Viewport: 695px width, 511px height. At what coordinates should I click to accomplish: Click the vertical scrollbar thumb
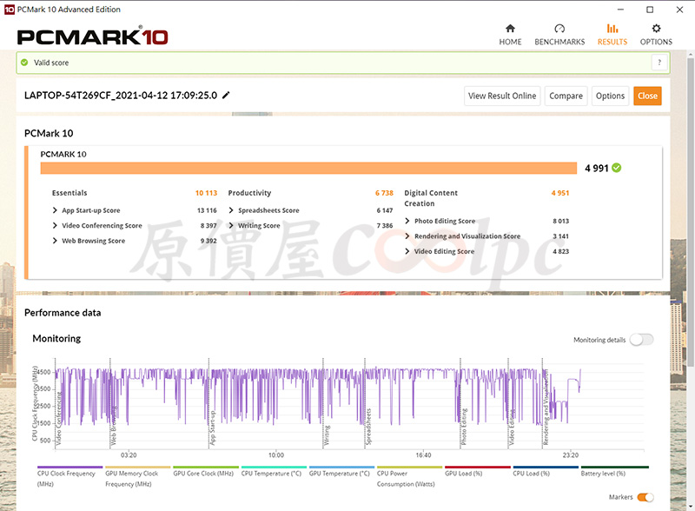[690, 212]
